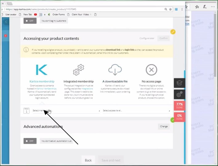
Task: Click the green checkmark status icon
Action: [x=172, y=120]
